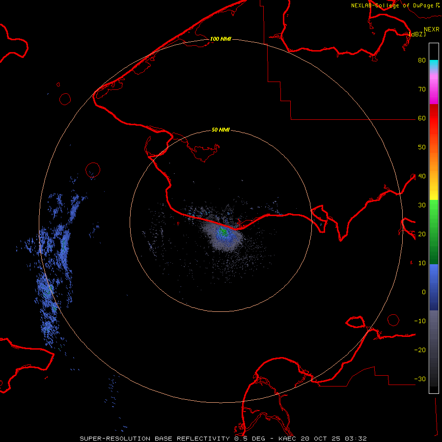
Task: Click the 60 value on dBZ scale
Action: (422, 118)
